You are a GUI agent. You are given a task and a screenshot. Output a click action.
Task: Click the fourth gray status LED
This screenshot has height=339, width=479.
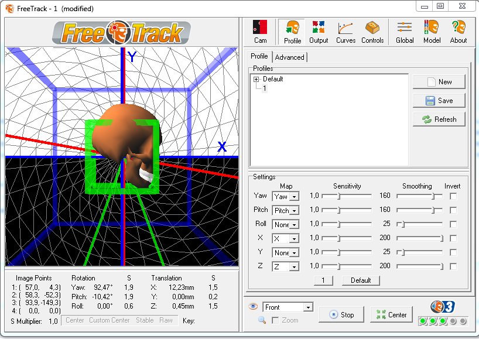[x=453, y=321]
